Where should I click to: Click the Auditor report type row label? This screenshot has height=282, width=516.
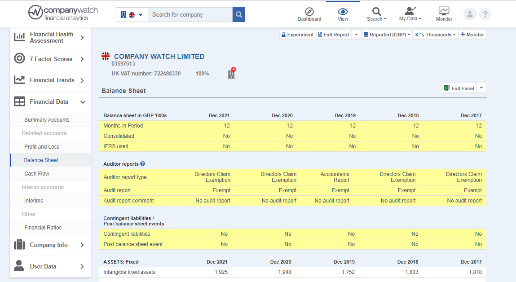pos(125,177)
